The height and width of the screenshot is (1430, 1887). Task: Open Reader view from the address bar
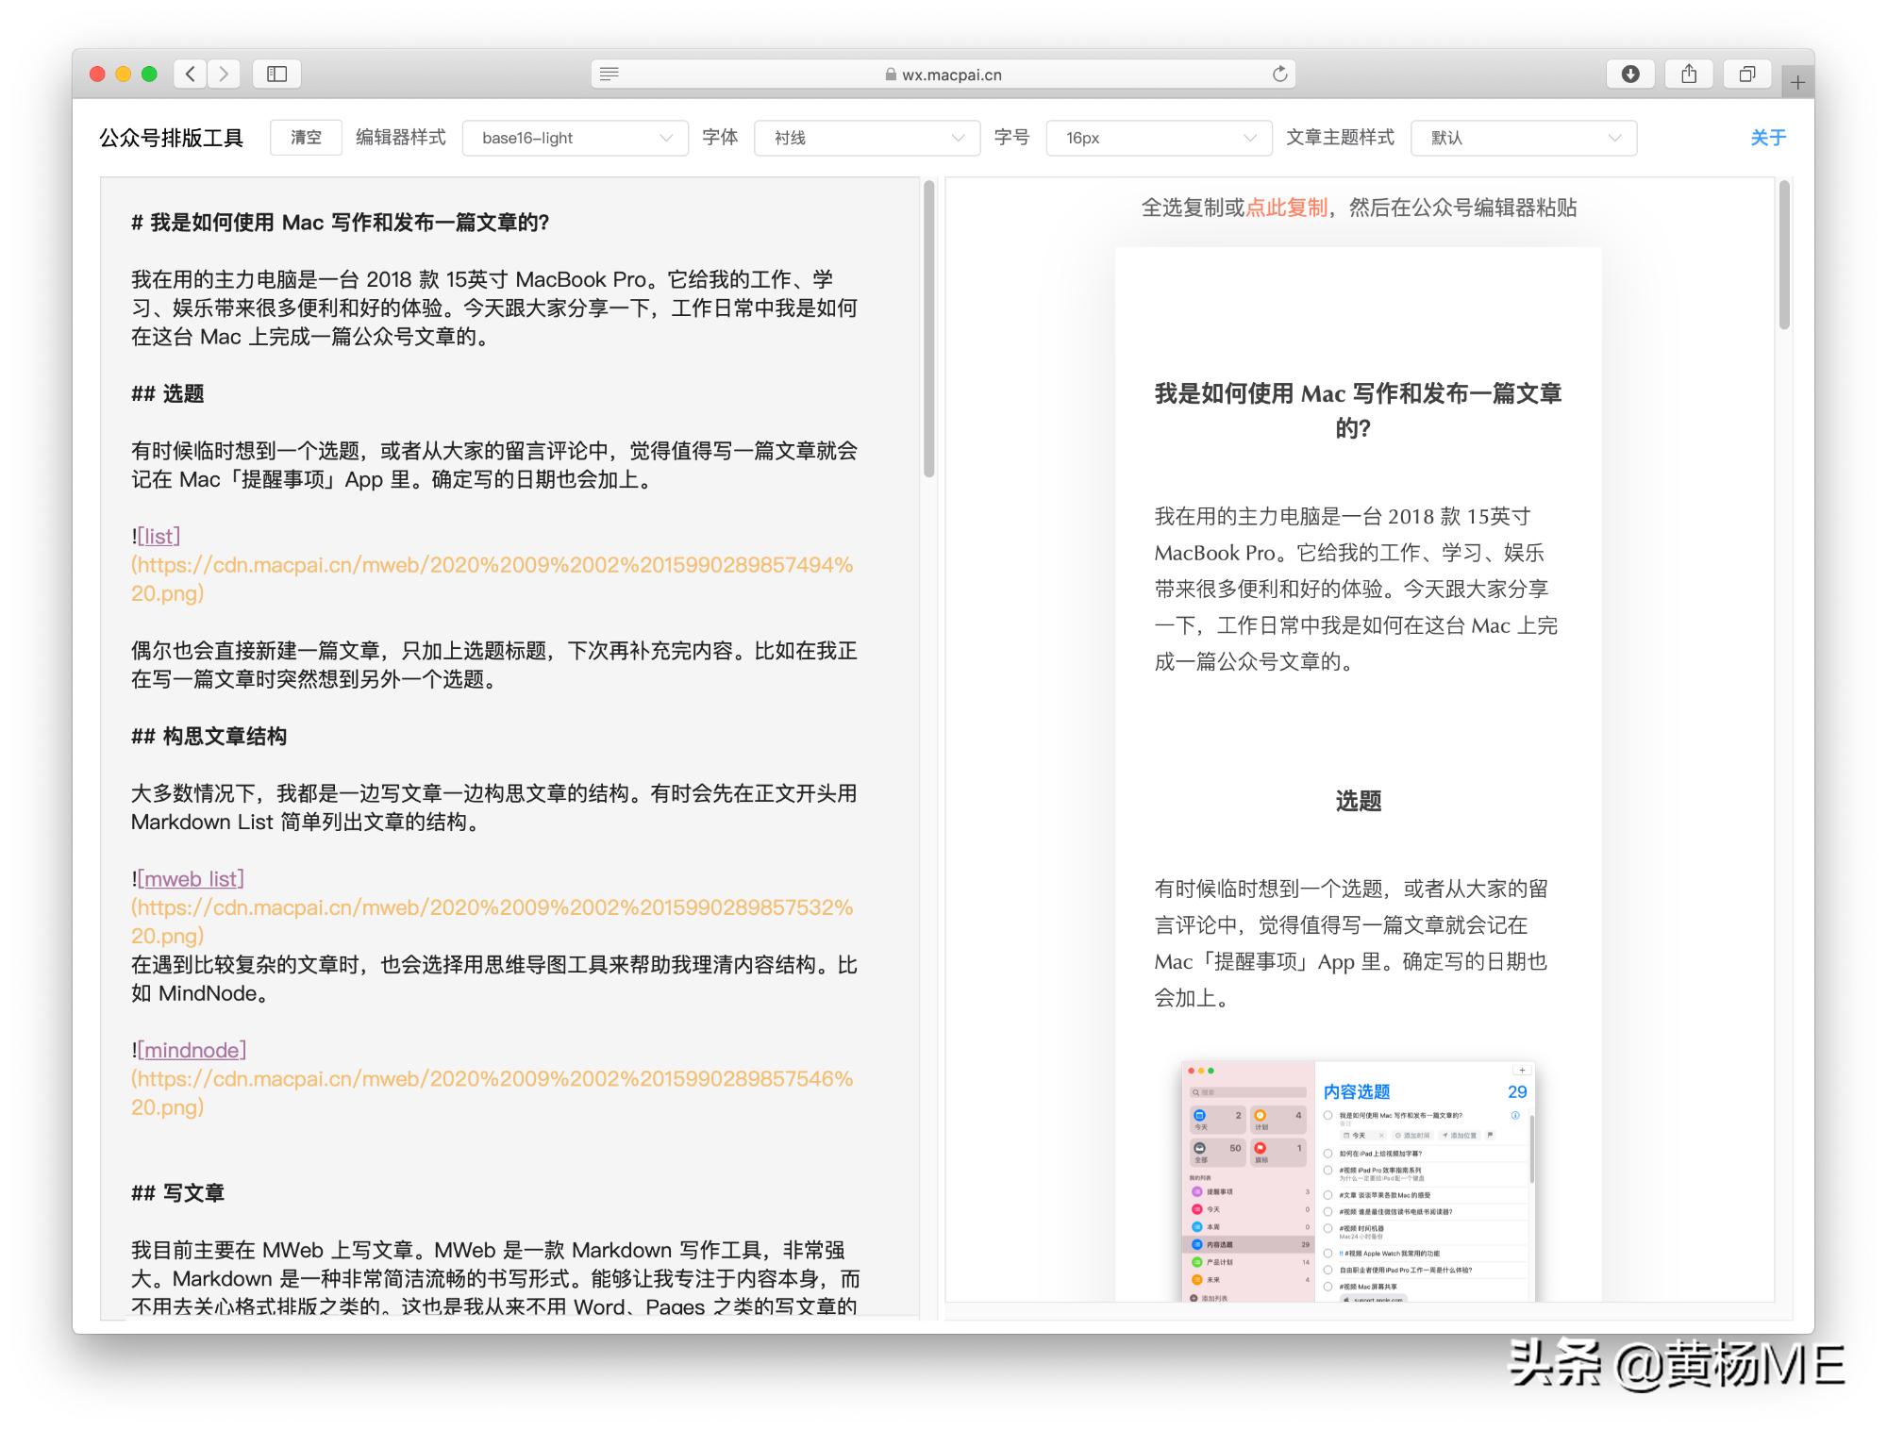point(610,74)
